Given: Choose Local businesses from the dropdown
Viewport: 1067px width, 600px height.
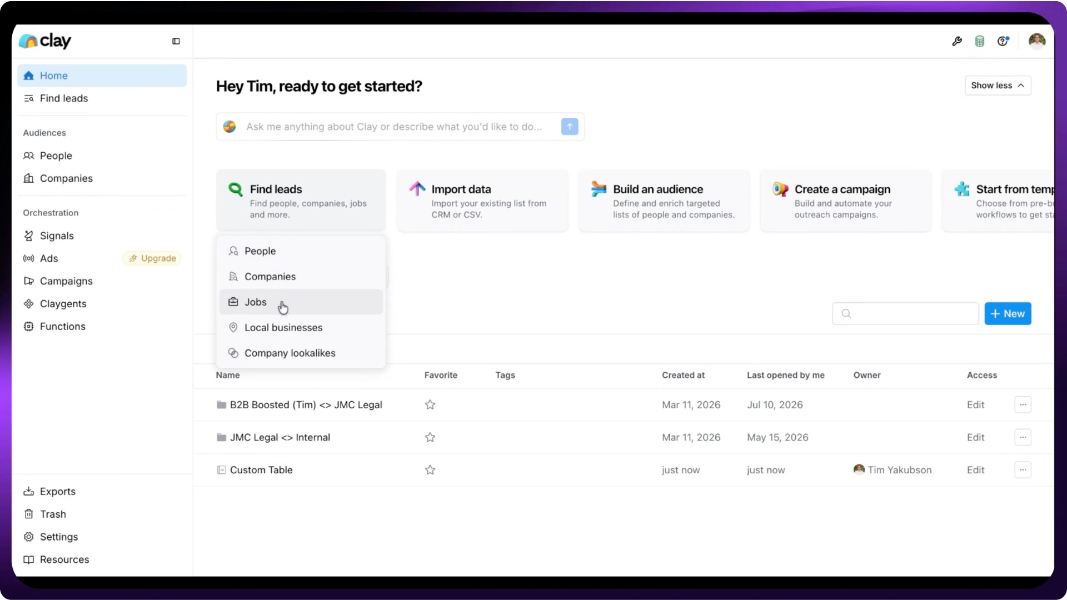Looking at the screenshot, I should point(301,328).
